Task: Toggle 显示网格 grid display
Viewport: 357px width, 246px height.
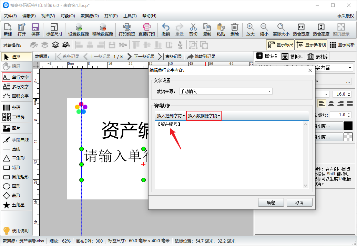Action: [342, 45]
